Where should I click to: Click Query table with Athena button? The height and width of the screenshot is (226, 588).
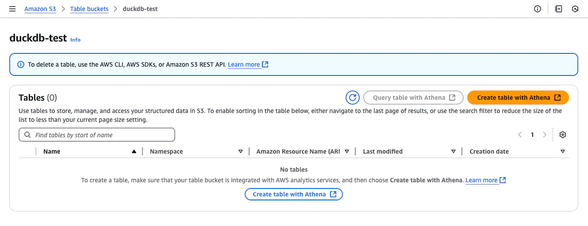click(413, 98)
